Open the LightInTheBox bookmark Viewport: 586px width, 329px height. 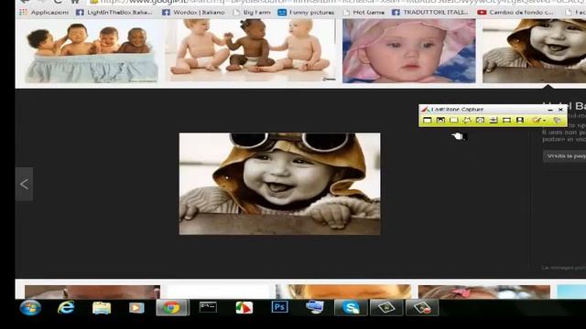point(114,12)
